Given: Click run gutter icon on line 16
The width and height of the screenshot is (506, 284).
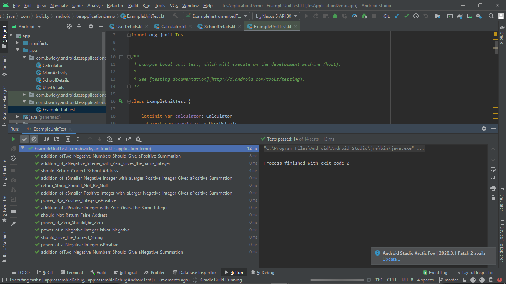Looking at the screenshot, I should (x=121, y=101).
